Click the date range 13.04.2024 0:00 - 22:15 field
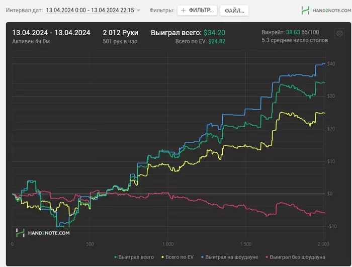Screen dimensions: 352x267 (90, 10)
